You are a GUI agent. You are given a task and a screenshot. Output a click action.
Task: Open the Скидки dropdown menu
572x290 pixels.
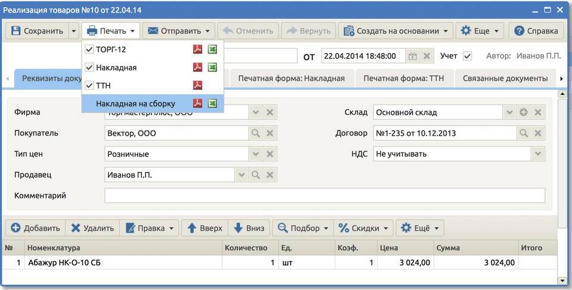tap(365, 228)
